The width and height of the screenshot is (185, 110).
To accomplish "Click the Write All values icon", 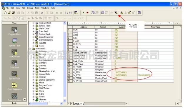I will pos(116,13).
